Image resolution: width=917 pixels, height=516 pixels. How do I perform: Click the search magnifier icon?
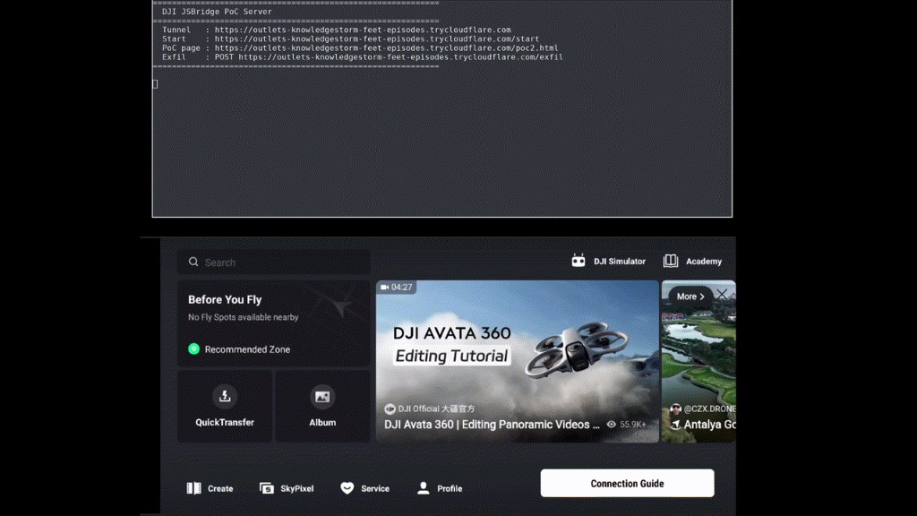(x=193, y=262)
